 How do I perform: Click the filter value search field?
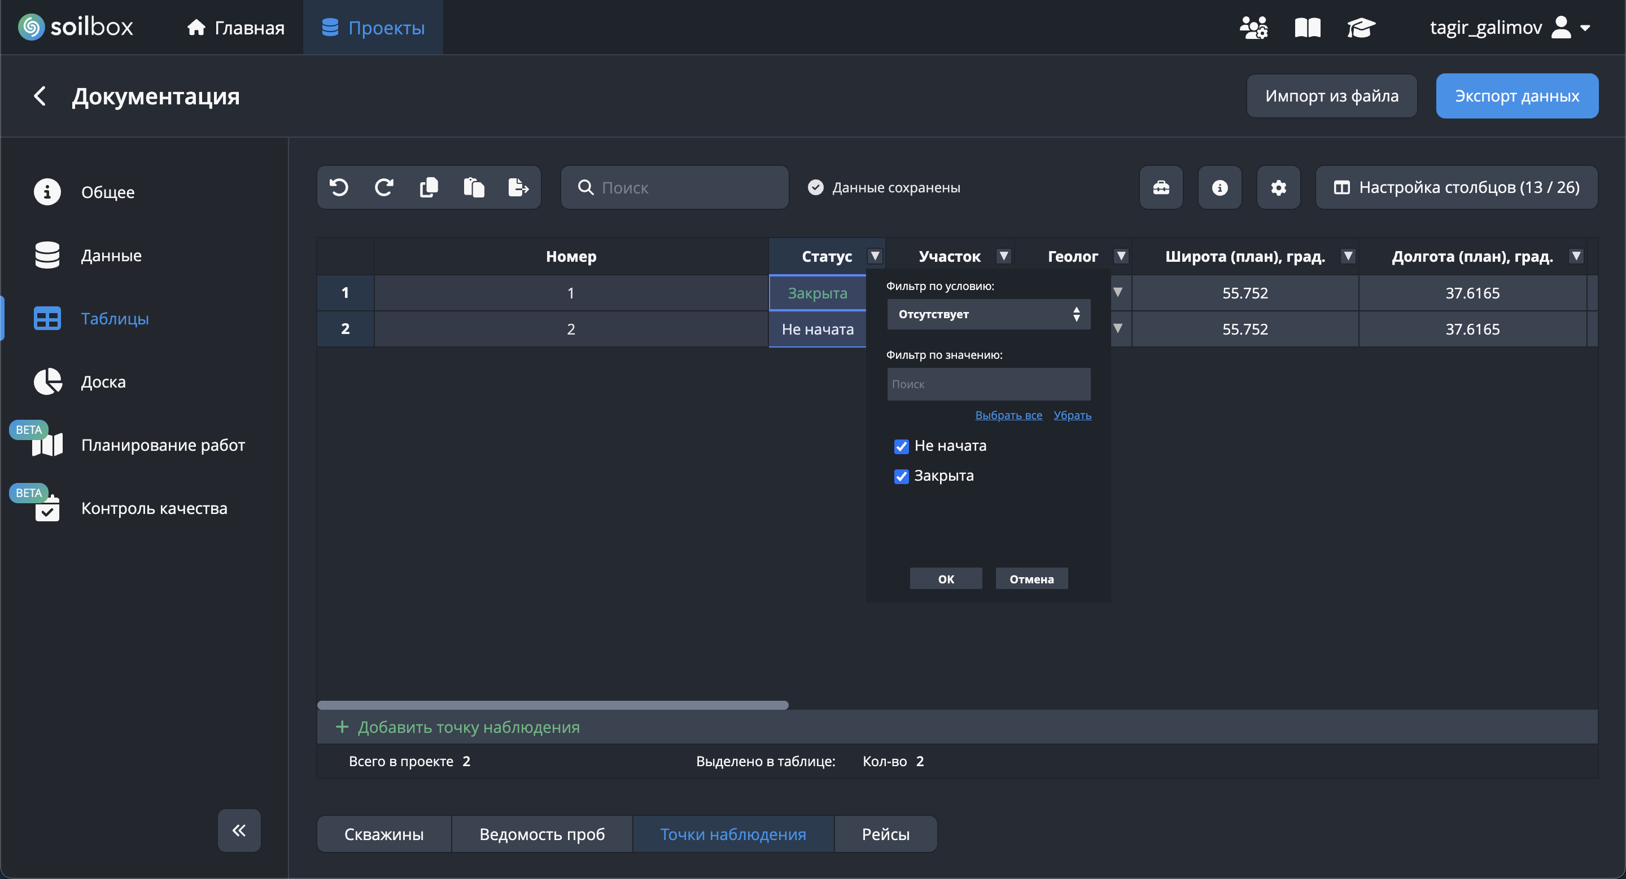(x=988, y=384)
